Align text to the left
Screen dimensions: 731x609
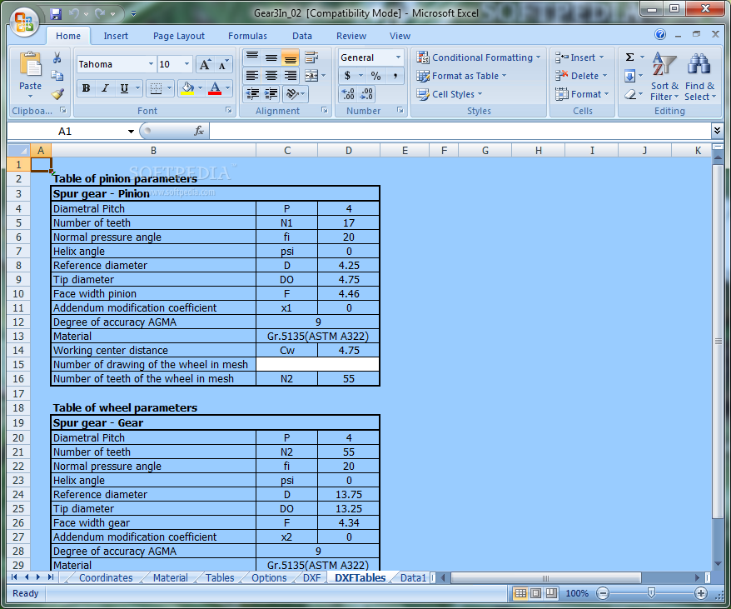coord(252,76)
